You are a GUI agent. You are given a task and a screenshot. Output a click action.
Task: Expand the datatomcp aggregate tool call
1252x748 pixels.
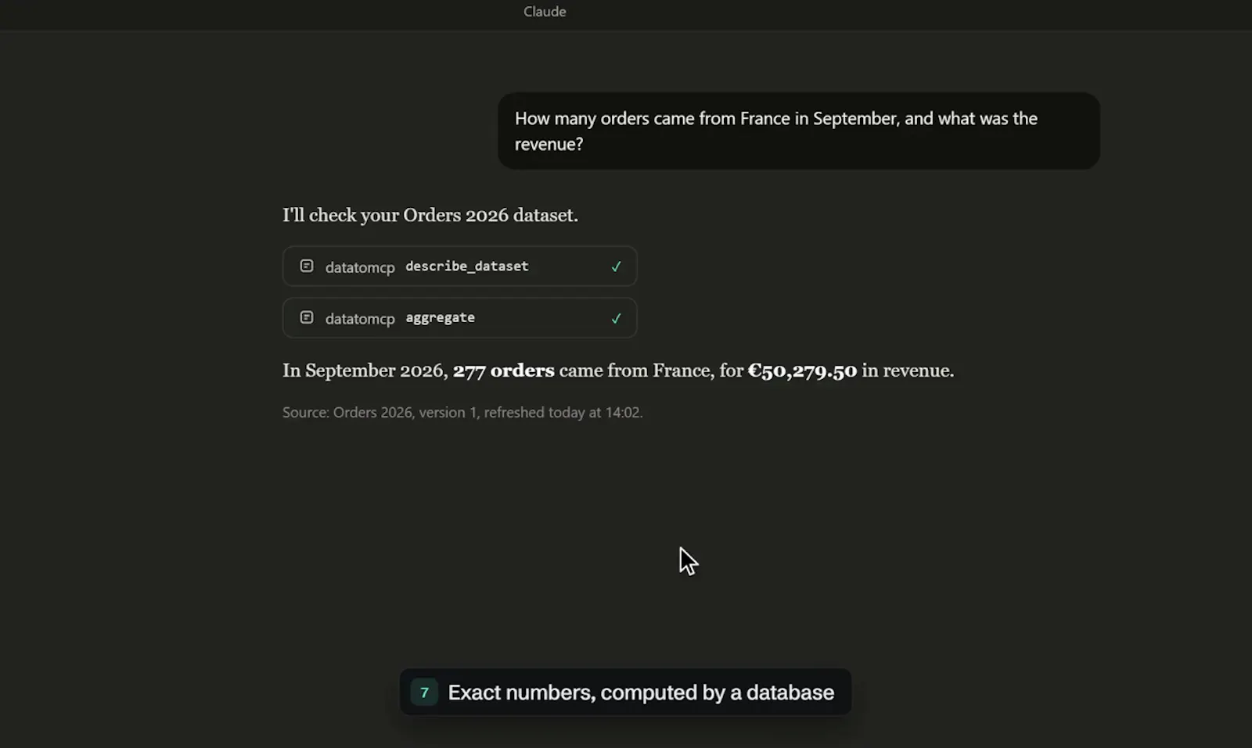459,318
